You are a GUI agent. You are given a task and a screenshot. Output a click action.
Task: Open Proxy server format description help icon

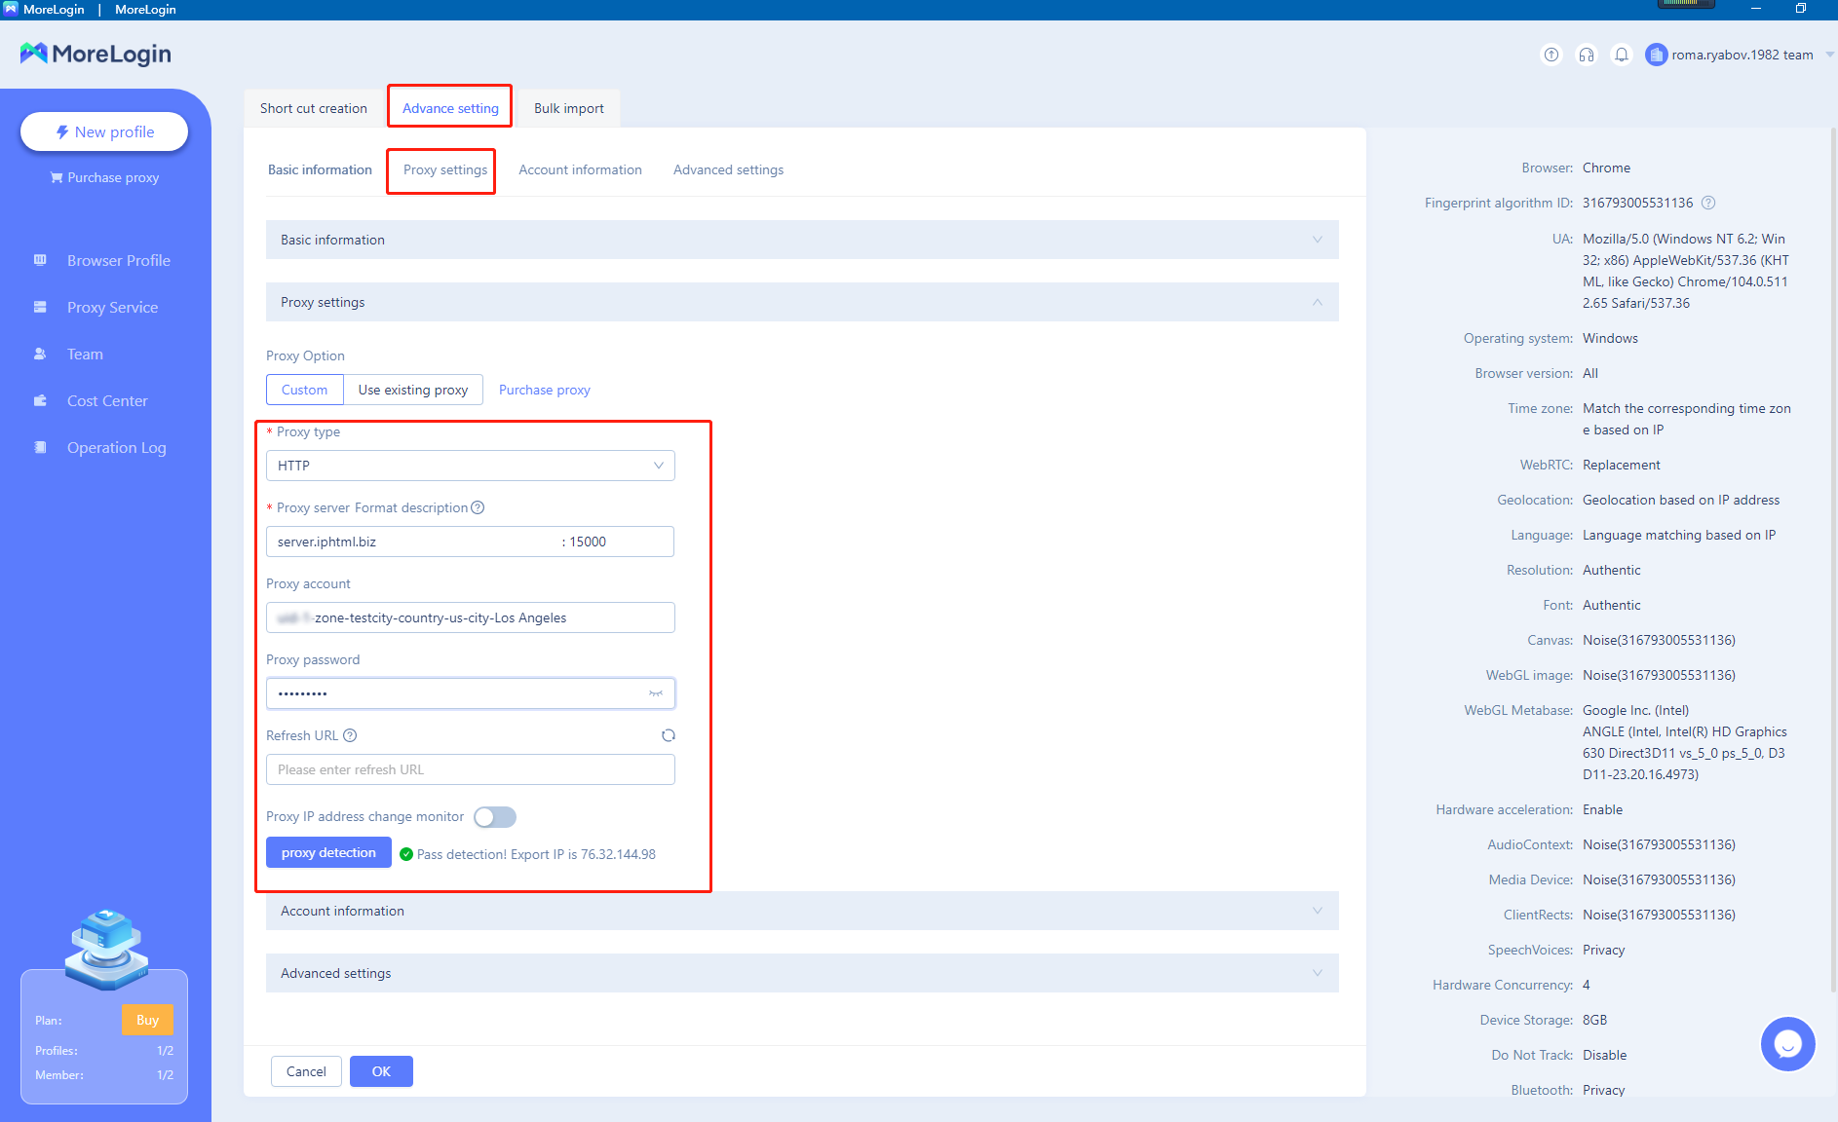click(478, 507)
